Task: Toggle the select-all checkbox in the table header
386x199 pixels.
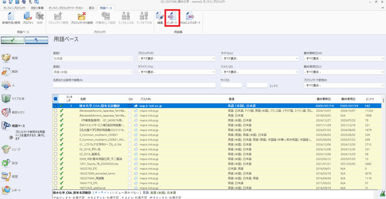Action: 56,99
